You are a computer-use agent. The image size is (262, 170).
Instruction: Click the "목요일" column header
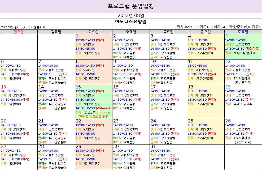[x=168, y=32]
